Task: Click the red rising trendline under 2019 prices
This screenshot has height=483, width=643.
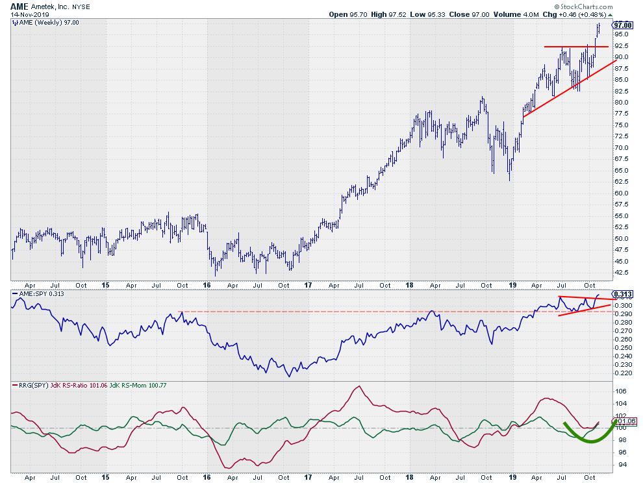Action: 570,88
